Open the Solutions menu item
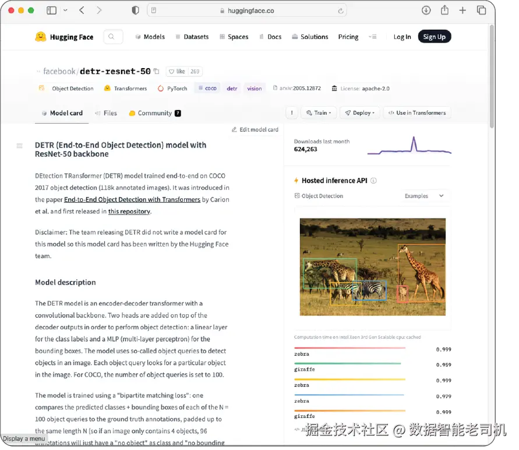 click(310, 37)
